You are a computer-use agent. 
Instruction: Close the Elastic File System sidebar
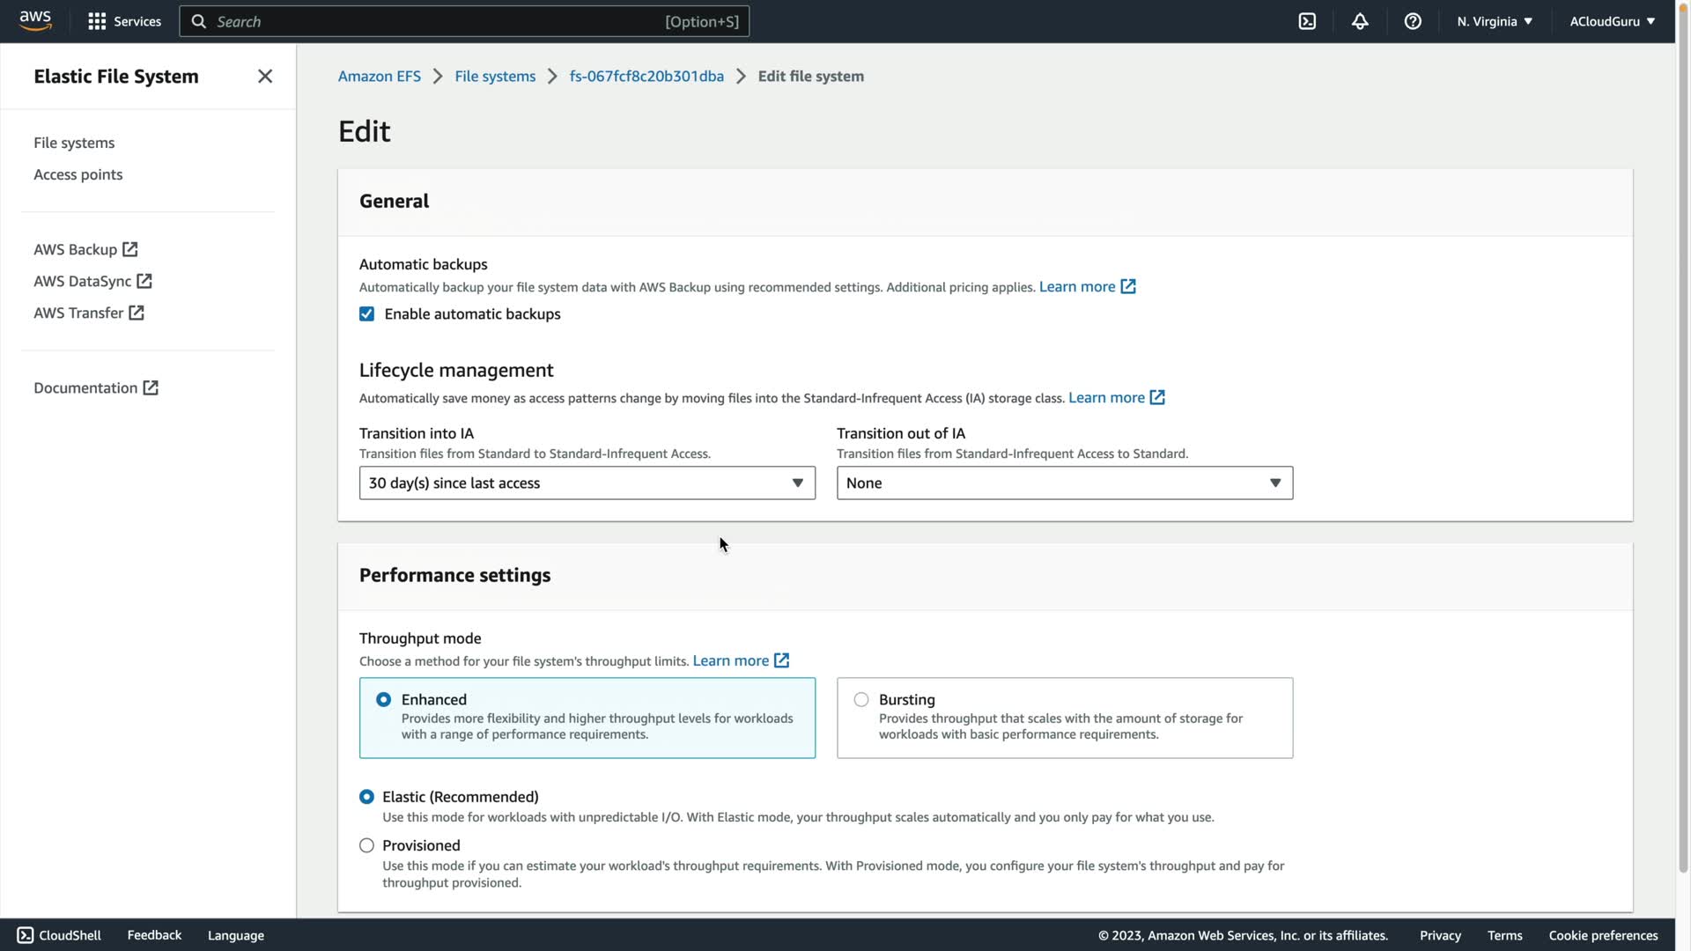click(x=265, y=77)
